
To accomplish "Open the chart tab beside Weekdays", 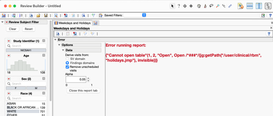I will [95, 23].
